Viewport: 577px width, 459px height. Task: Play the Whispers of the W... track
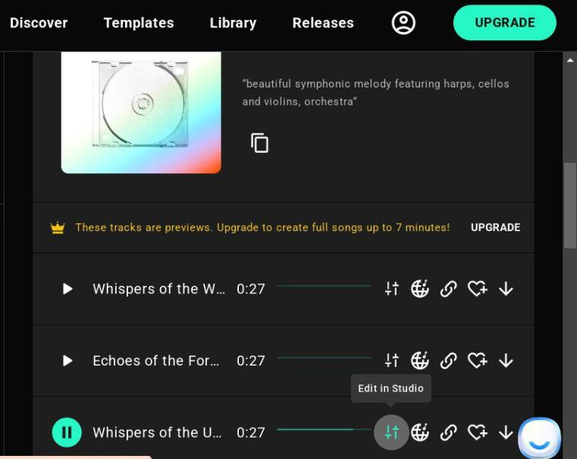[x=67, y=288]
